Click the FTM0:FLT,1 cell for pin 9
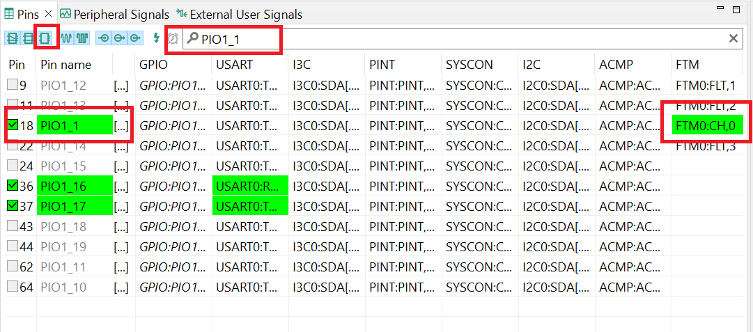The width and height of the screenshot is (753, 332). tap(706, 86)
